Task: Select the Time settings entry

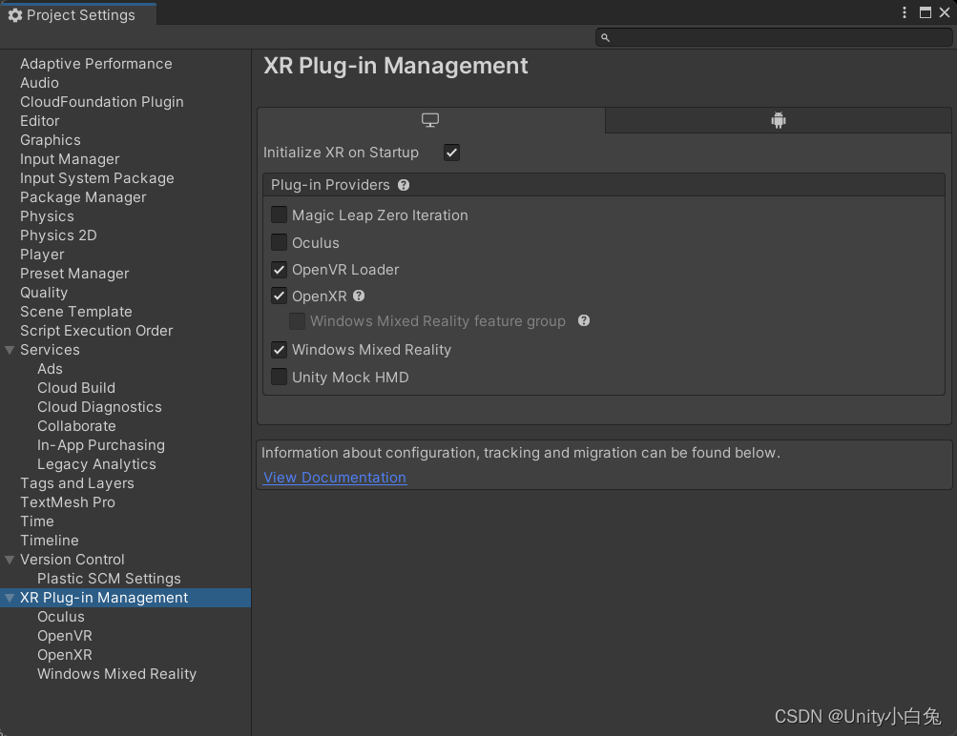Action: (37, 521)
